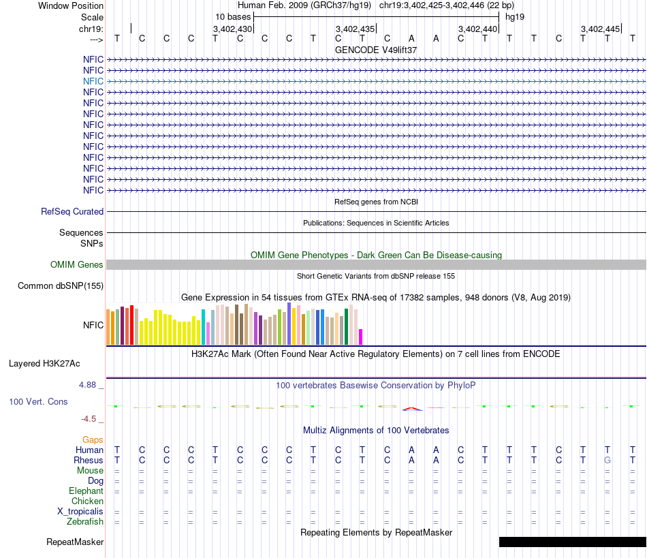The height and width of the screenshot is (558, 647).
Task: Select the Mouse species label
Action: click(90, 471)
